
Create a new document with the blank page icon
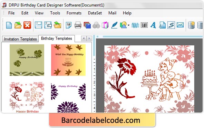pyautogui.click(x=9, y=25)
